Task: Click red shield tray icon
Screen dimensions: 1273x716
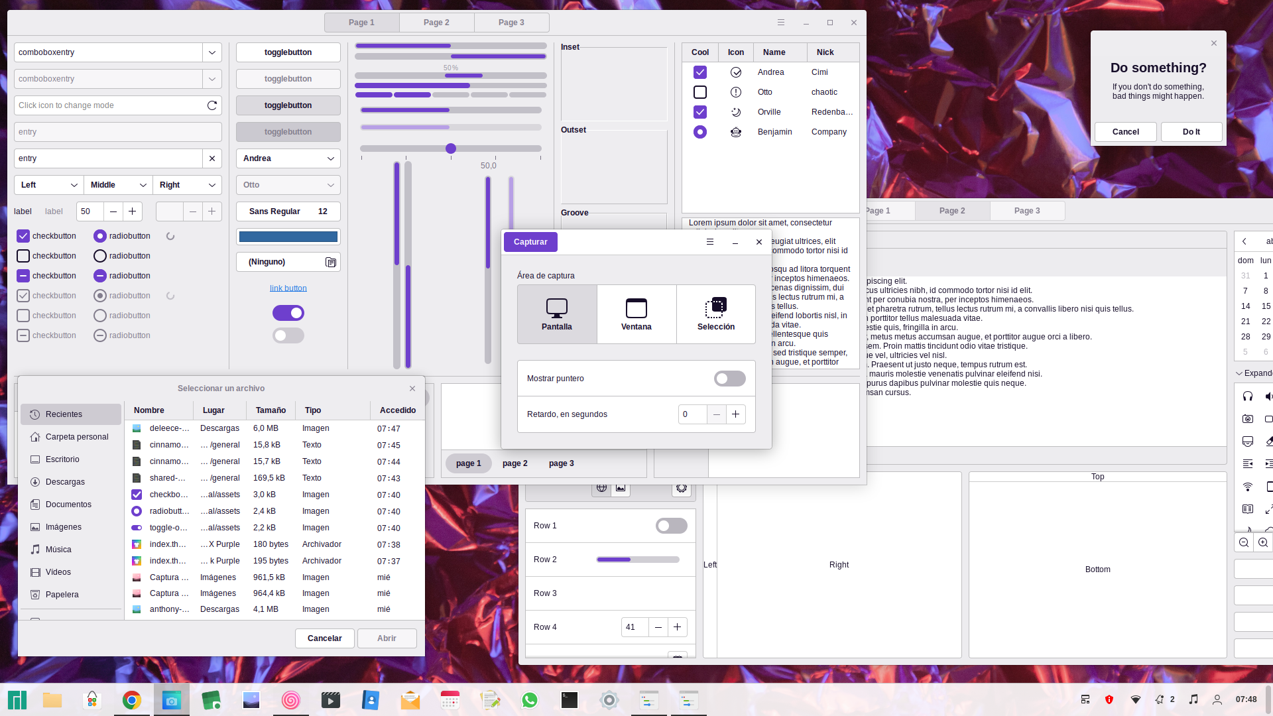Action: click(x=1109, y=699)
